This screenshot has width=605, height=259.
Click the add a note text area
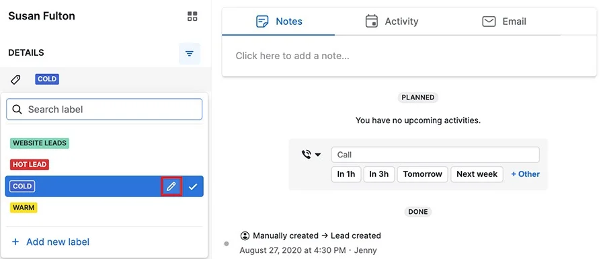pos(409,56)
